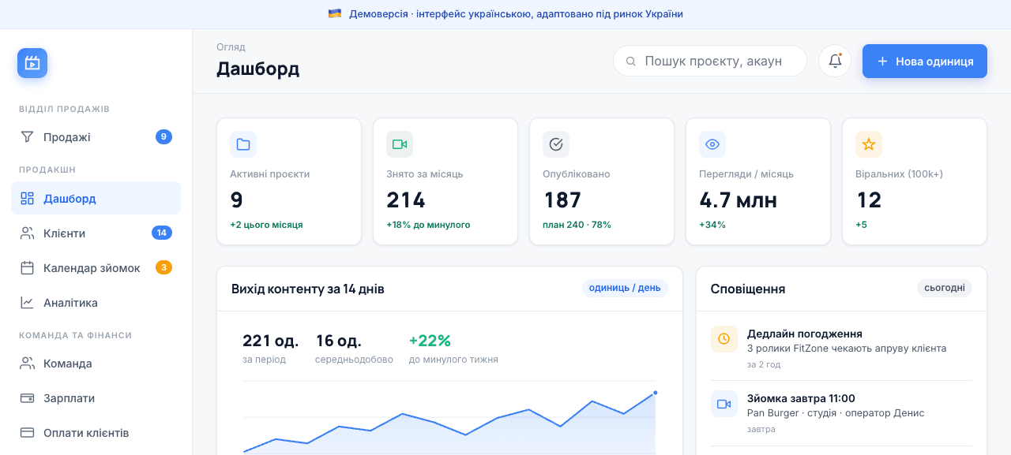This screenshot has height=455, width=1011.
Task: Navigate to Команда page
Action: pyautogui.click(x=96, y=364)
